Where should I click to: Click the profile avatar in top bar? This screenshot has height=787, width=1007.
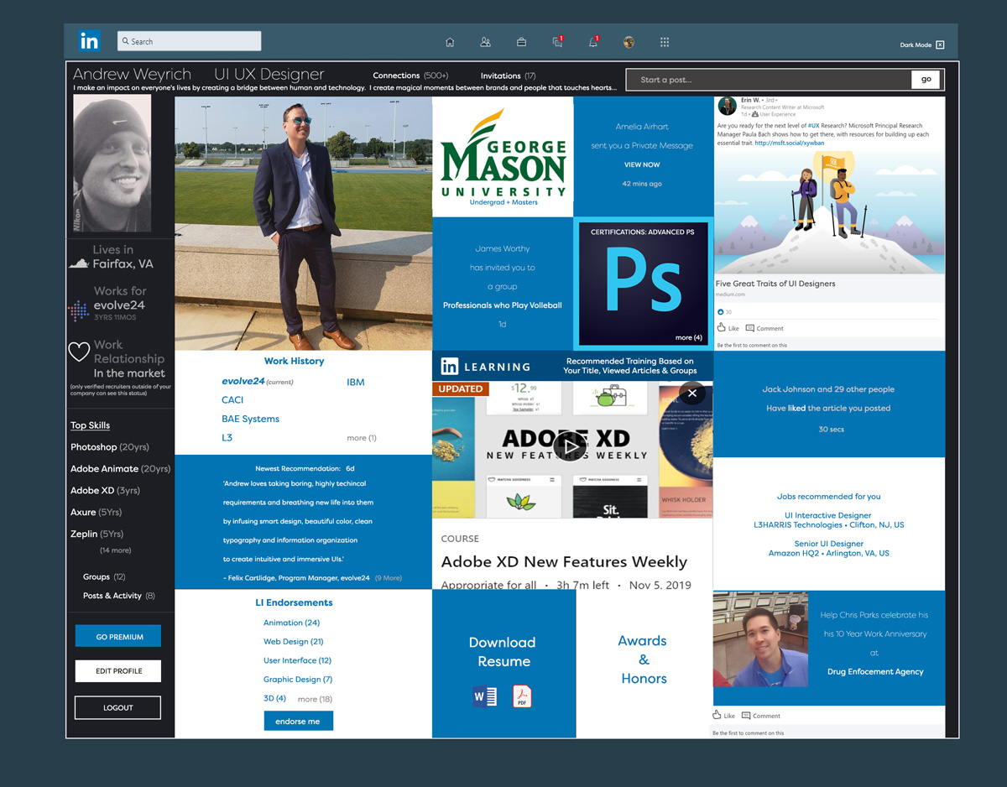[629, 42]
